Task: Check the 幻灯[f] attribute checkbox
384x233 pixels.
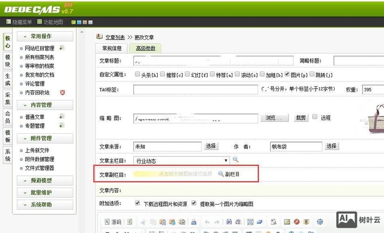Action: [x=188, y=74]
